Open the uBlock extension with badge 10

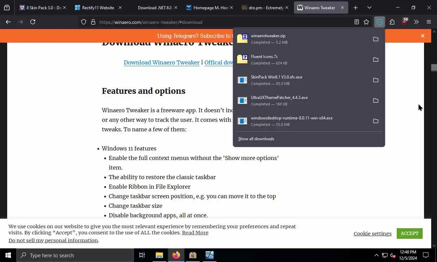click(404, 21)
